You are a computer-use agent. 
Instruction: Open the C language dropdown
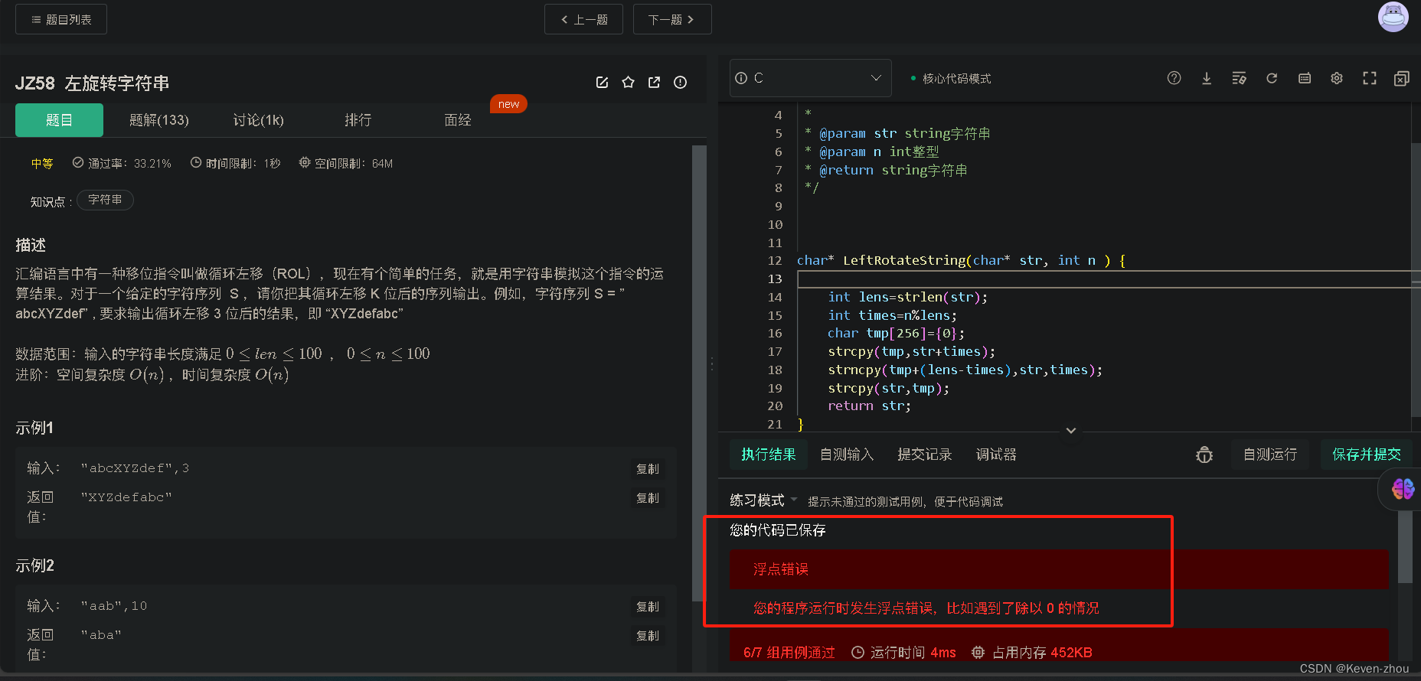[x=810, y=78]
